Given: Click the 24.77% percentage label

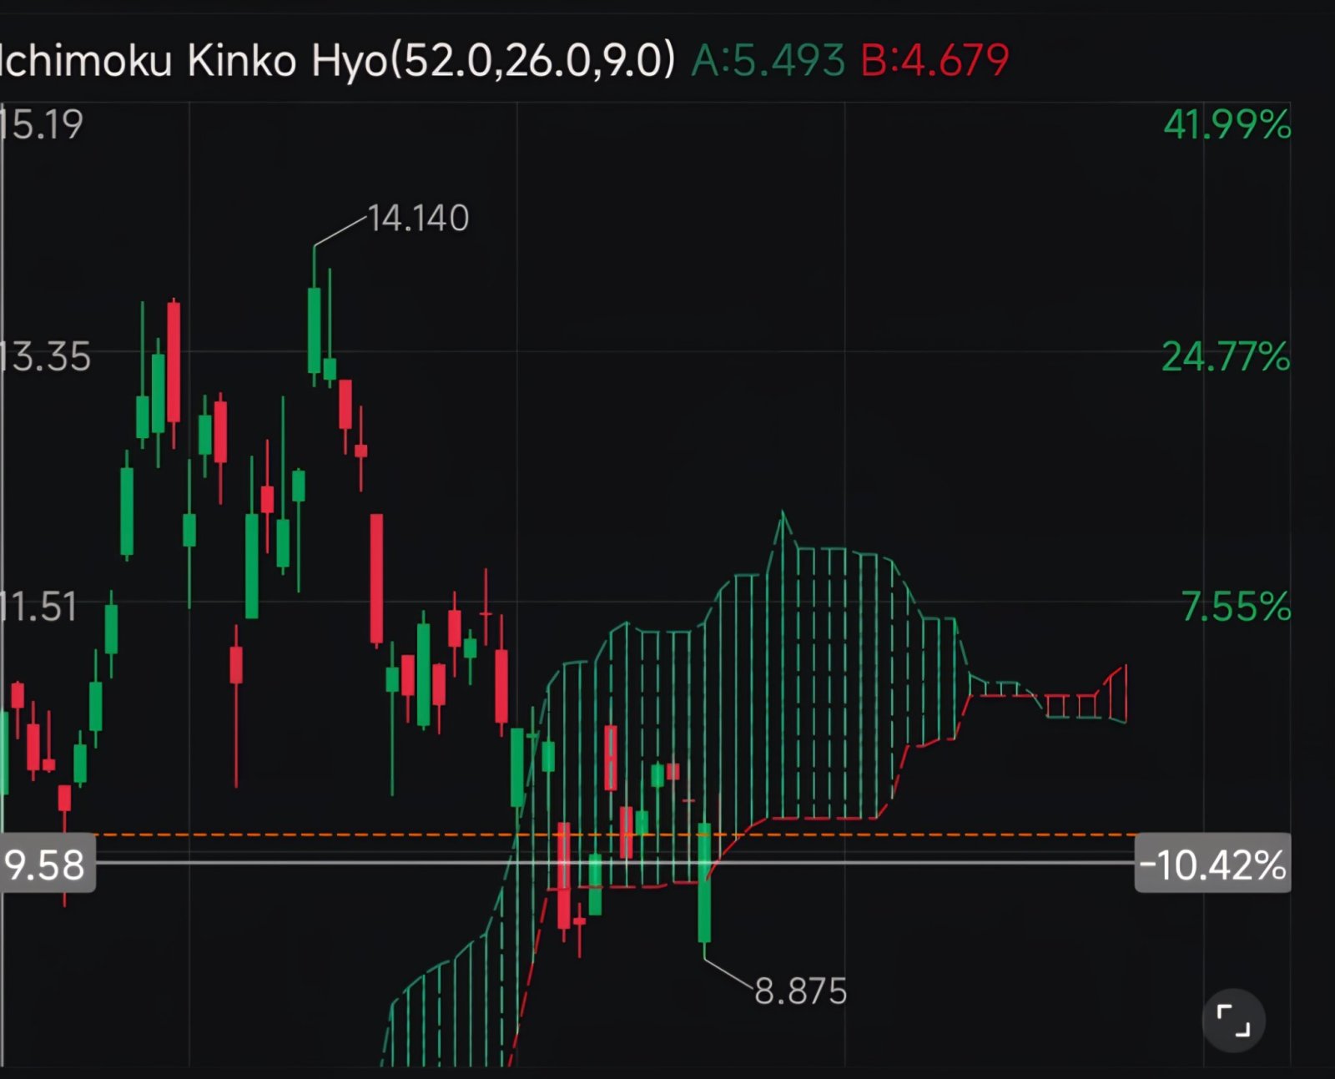Looking at the screenshot, I should 1226,357.
